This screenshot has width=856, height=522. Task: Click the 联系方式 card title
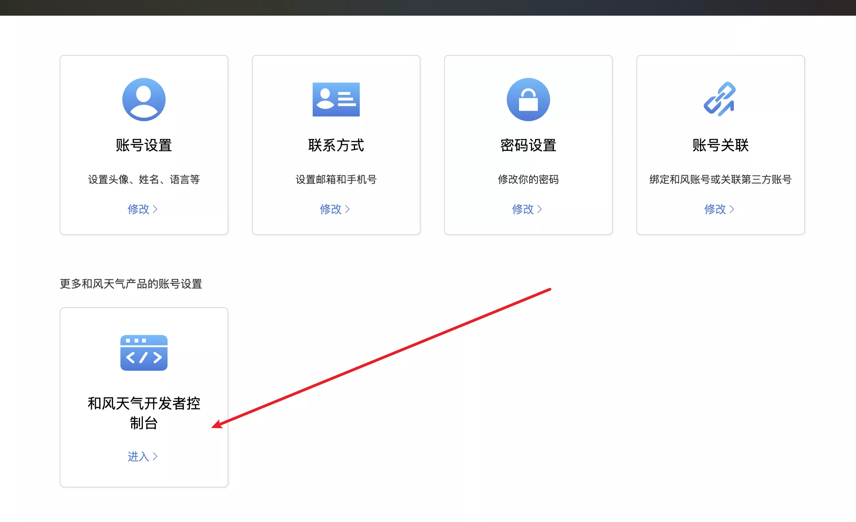pyautogui.click(x=336, y=145)
